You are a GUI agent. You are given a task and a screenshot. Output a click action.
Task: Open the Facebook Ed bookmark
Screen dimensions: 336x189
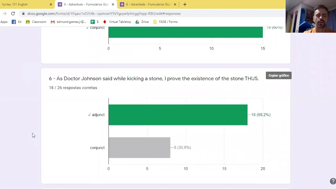(x=17, y=22)
